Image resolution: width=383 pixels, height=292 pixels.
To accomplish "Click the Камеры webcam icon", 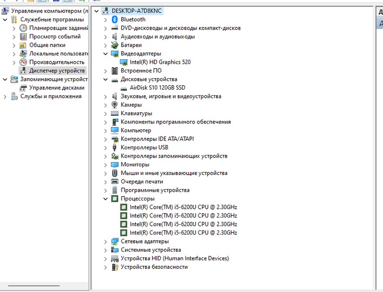I will [115, 105].
